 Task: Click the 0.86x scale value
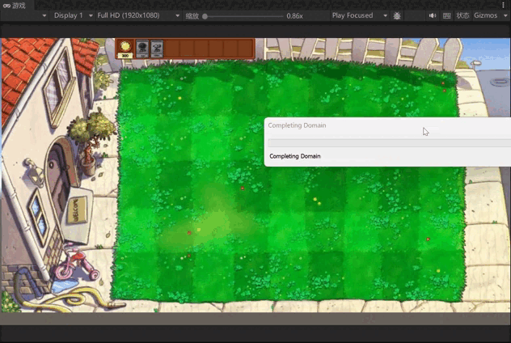(294, 16)
